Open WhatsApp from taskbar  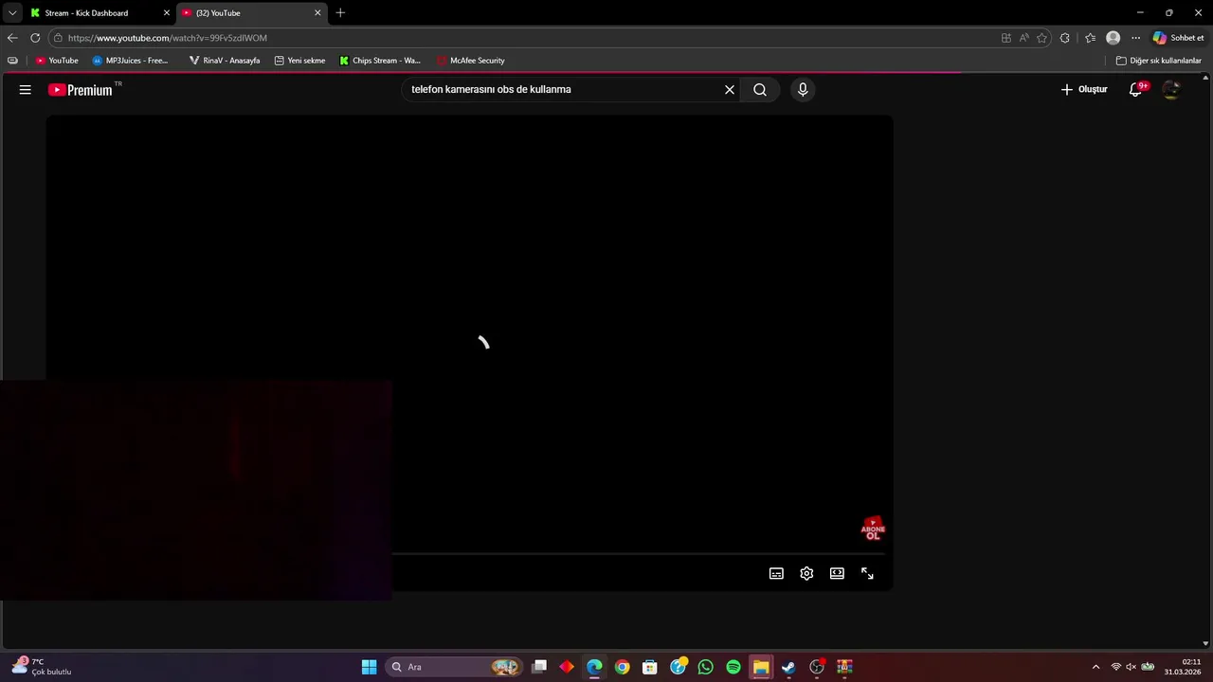coord(705,667)
